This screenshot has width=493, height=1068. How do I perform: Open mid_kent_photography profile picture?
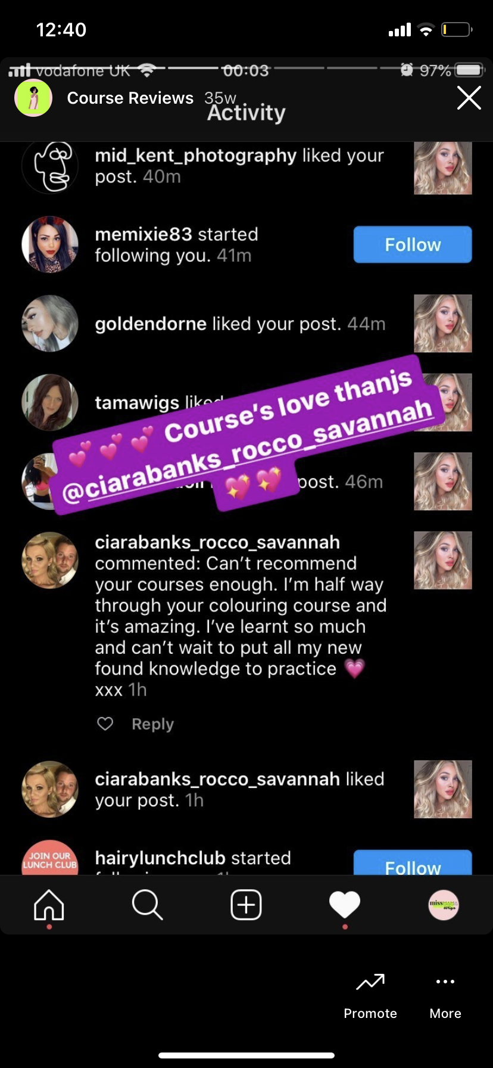pyautogui.click(x=50, y=166)
